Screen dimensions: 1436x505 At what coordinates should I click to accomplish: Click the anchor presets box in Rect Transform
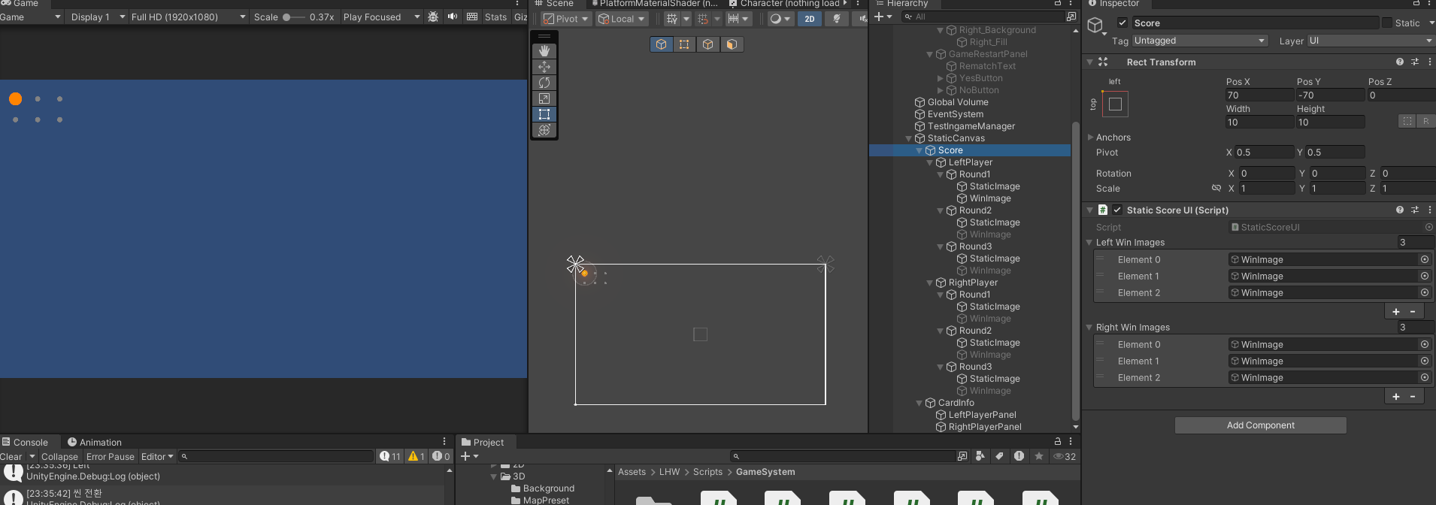point(1115,104)
